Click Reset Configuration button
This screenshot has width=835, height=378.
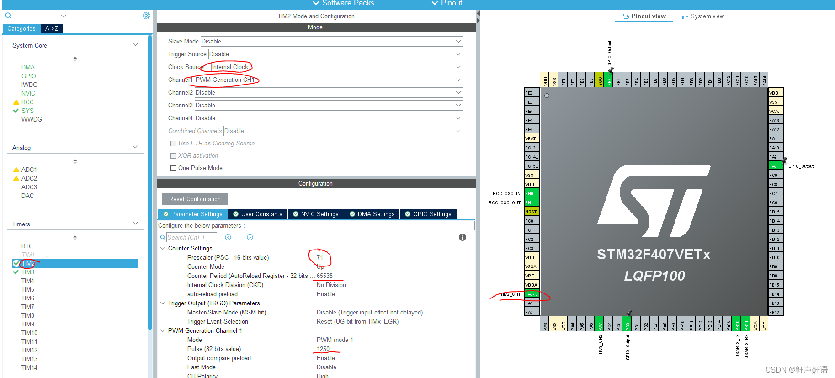tap(195, 199)
